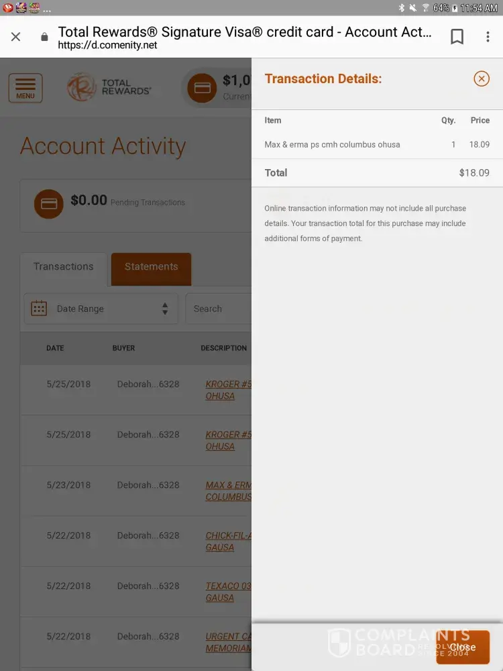Tap the bookmark icon in the browser bar
This screenshot has width=503, height=671.
pos(457,37)
